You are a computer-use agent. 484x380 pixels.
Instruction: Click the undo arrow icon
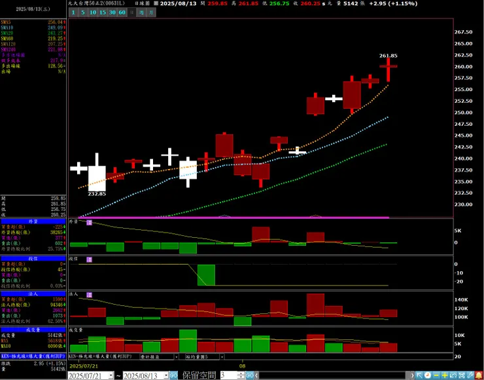point(453,375)
